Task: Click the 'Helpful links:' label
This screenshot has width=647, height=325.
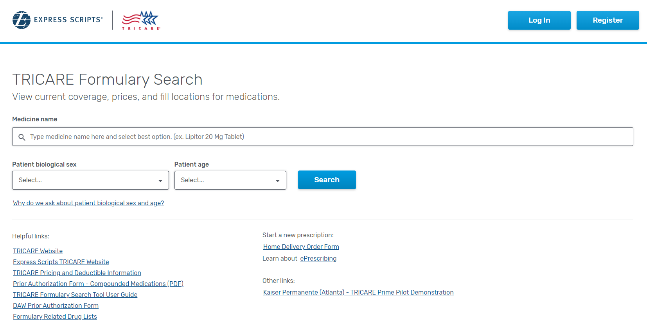Action: tap(31, 236)
